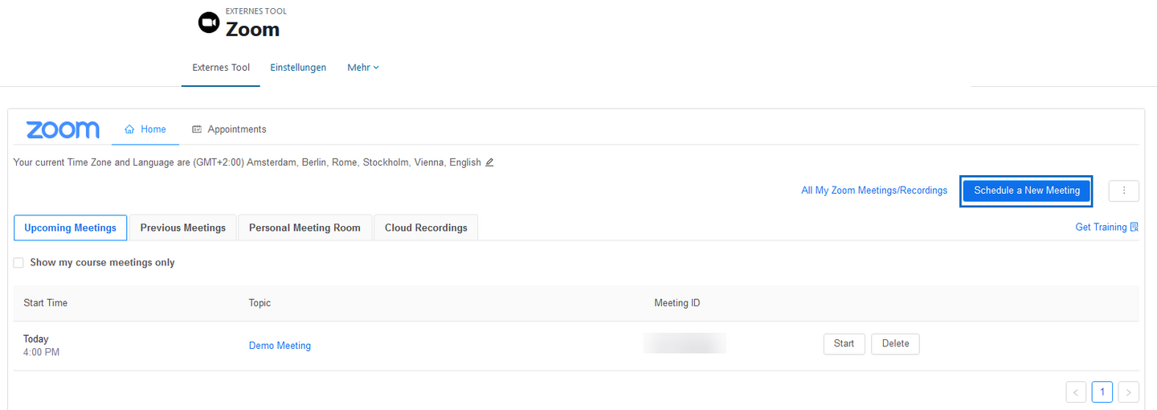Switch to Previous Meetings tab
The image size is (1157, 410).
click(183, 228)
